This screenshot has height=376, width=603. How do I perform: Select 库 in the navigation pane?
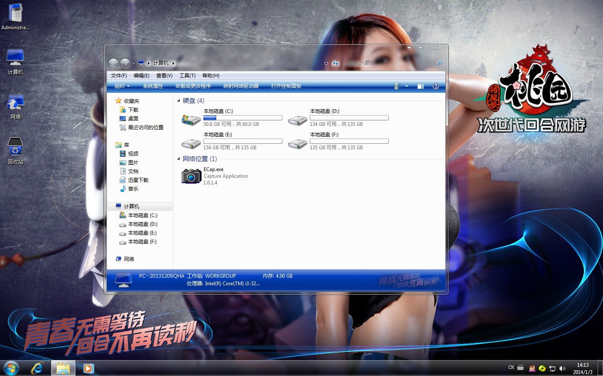click(x=122, y=145)
